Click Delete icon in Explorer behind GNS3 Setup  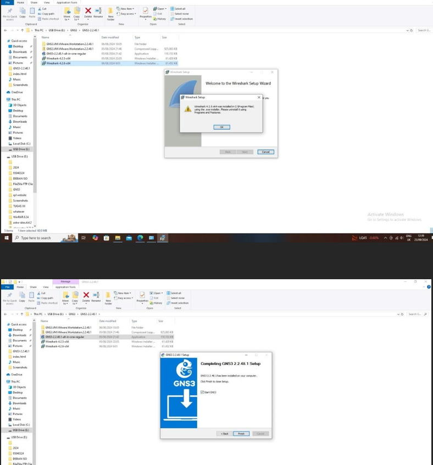pos(86,297)
